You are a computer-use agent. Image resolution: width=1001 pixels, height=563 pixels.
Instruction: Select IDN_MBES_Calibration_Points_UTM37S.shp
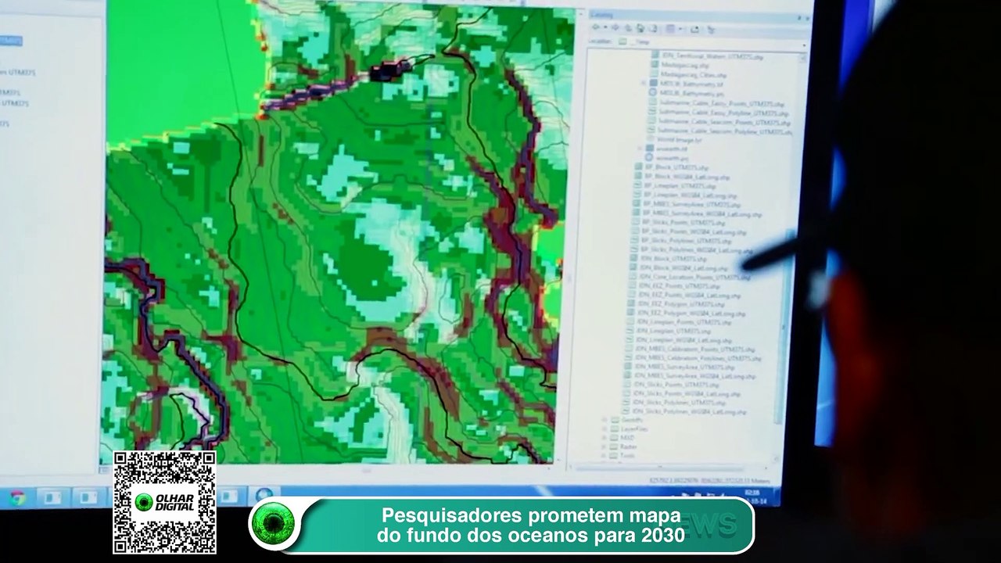pyautogui.click(x=694, y=350)
